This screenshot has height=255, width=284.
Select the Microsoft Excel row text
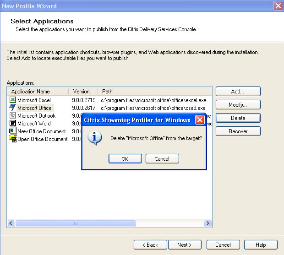(x=34, y=100)
